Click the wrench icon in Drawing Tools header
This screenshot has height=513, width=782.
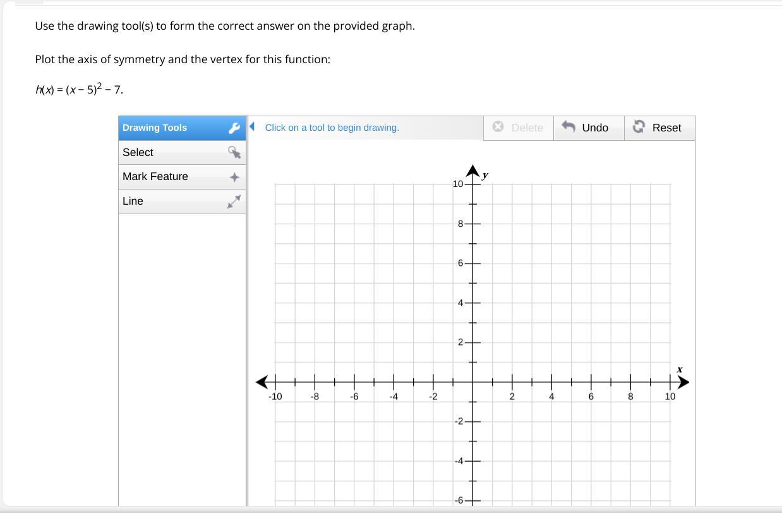pos(234,128)
